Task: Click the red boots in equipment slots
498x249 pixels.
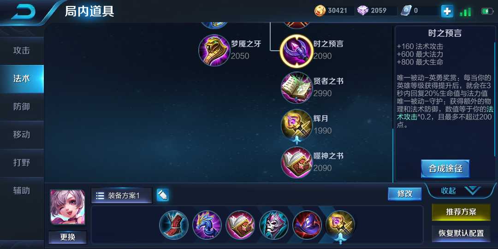Action: (174, 225)
